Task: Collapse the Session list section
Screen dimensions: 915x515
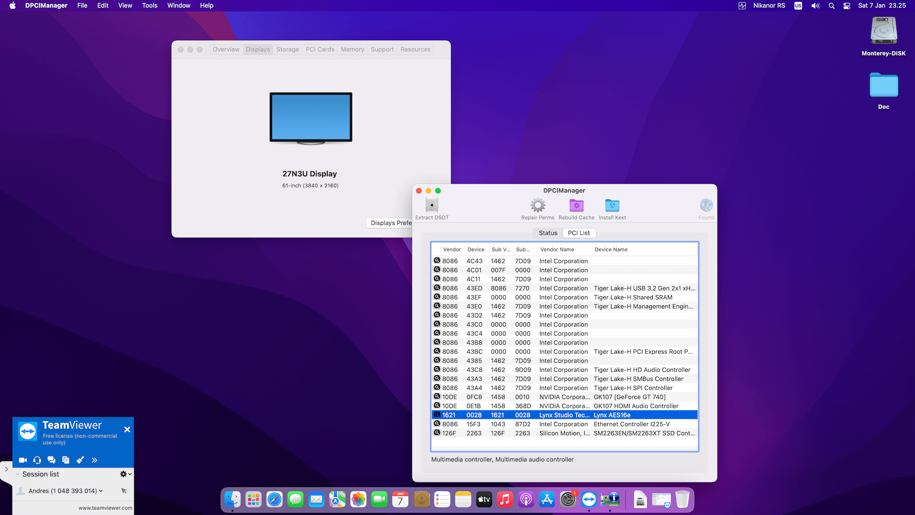Action: pos(18,474)
